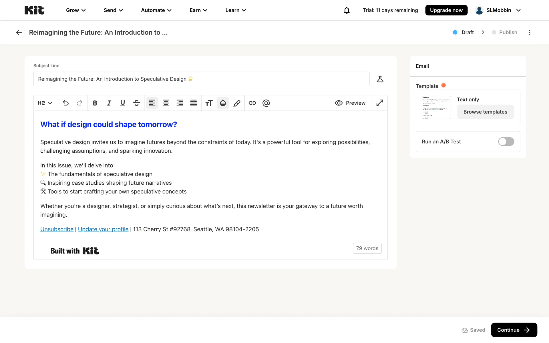
Task: Open the highlighter pen tool
Action: coord(237,103)
